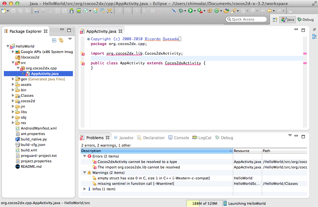Select the Problems tab
This screenshot has height=207, width=318.
pos(95,138)
